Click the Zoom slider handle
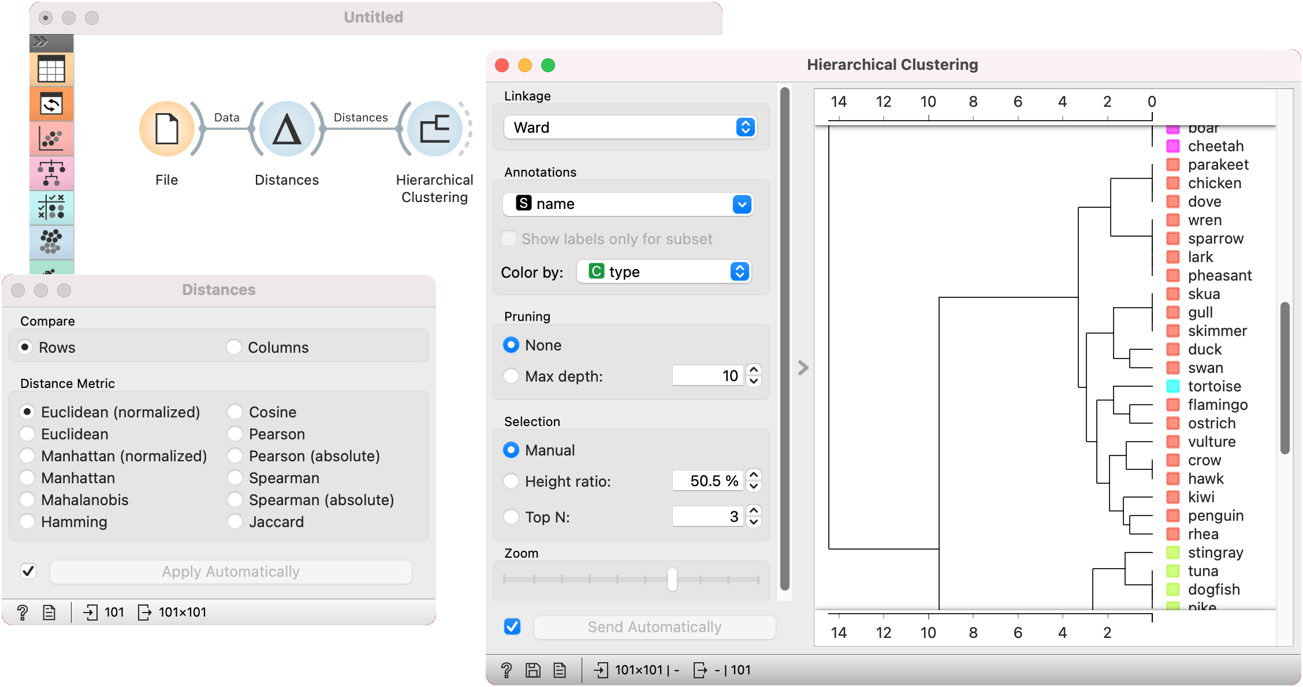1303x687 pixels. [x=672, y=579]
